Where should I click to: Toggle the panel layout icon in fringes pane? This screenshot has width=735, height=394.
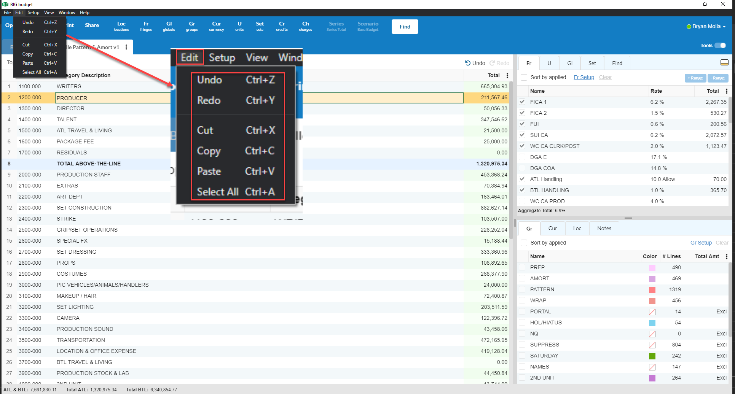[724, 62]
